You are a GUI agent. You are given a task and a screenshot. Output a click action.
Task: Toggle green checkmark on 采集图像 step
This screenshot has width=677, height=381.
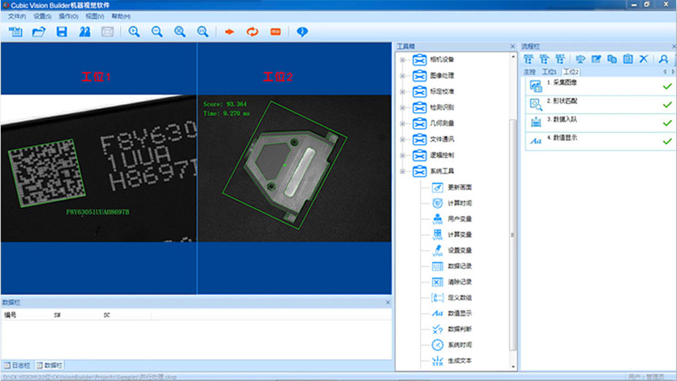click(x=667, y=86)
